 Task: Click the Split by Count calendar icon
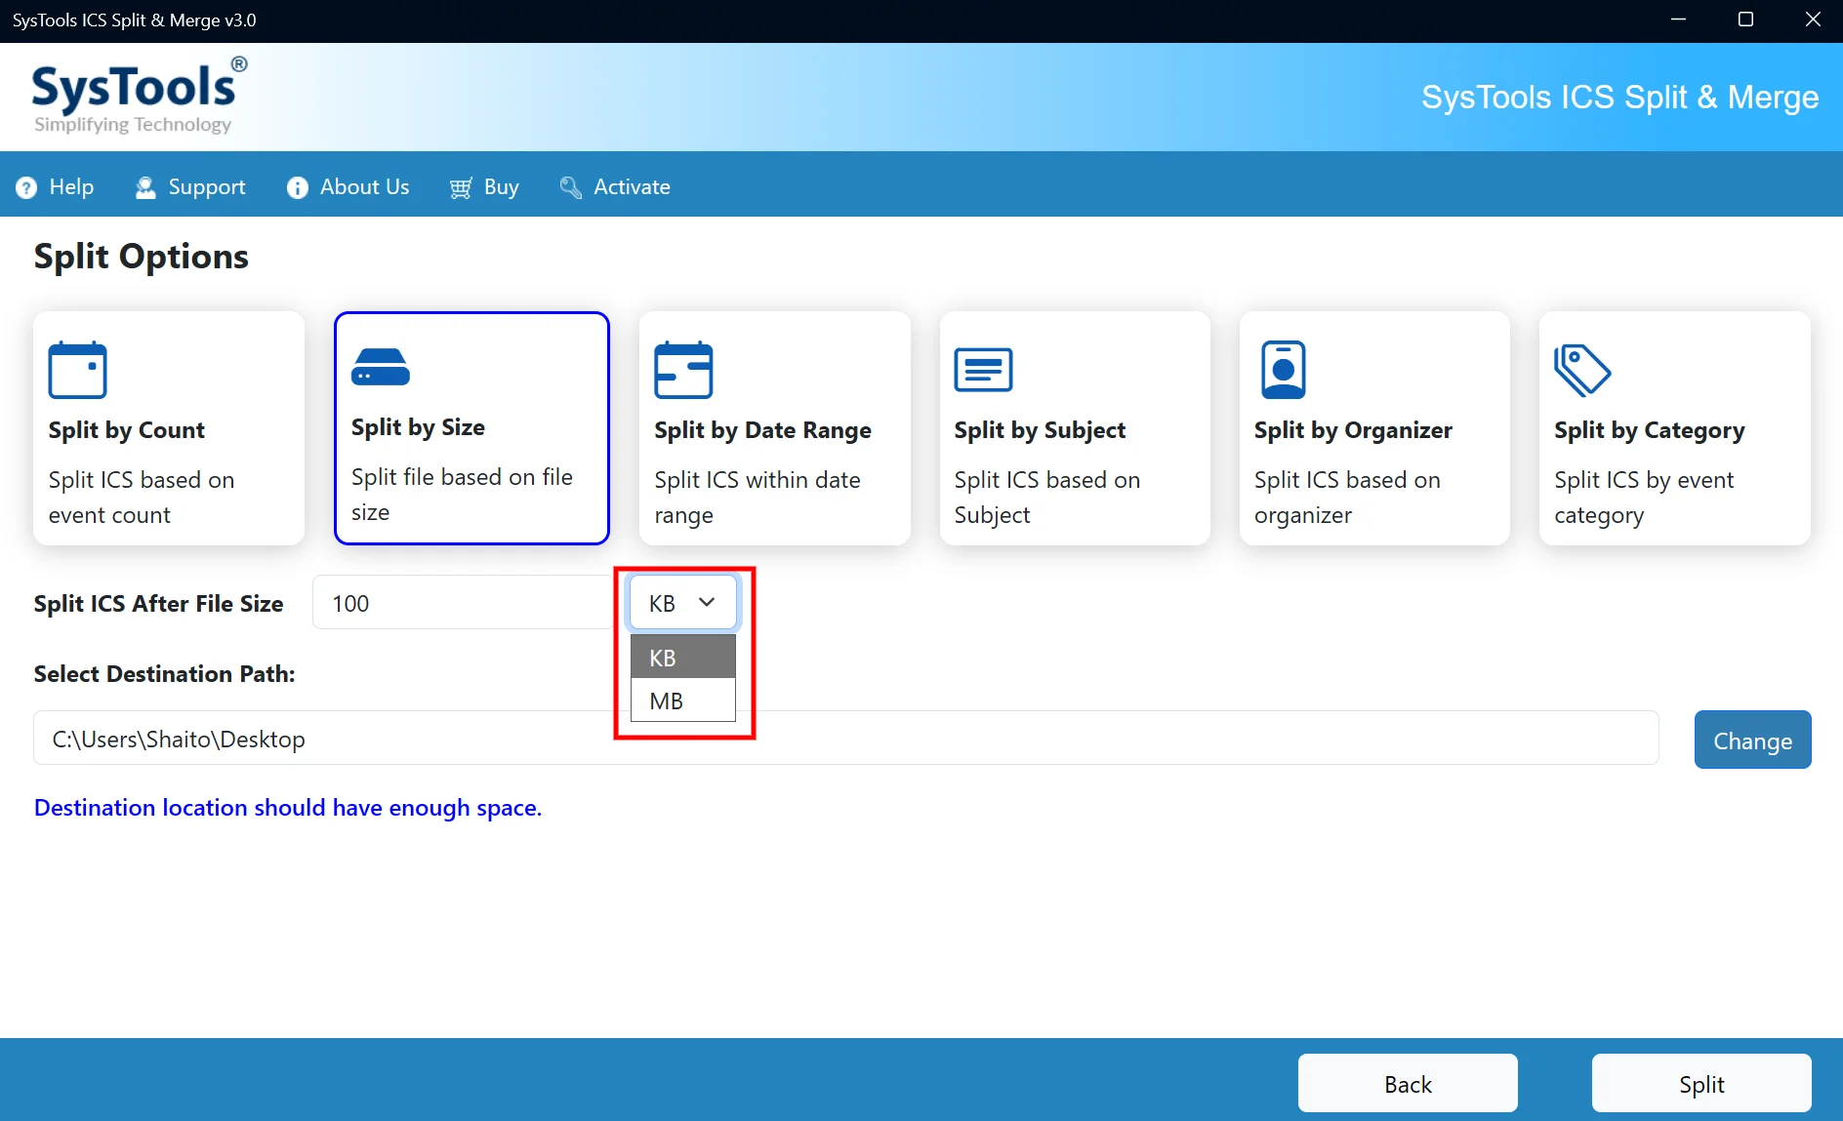pyautogui.click(x=78, y=370)
